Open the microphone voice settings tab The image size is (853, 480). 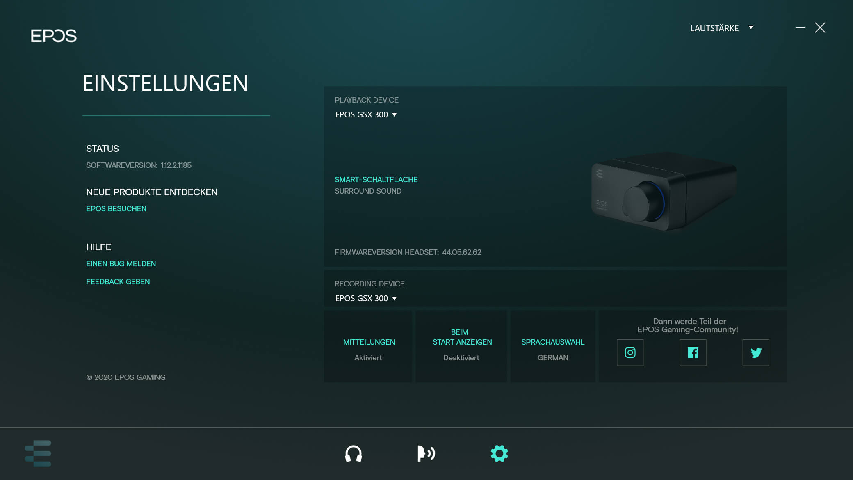[426, 454]
